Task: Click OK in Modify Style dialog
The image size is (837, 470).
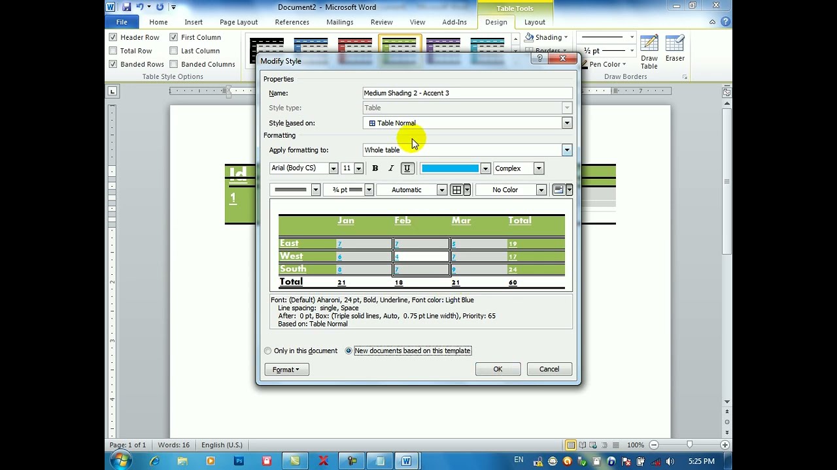Action: [498, 369]
